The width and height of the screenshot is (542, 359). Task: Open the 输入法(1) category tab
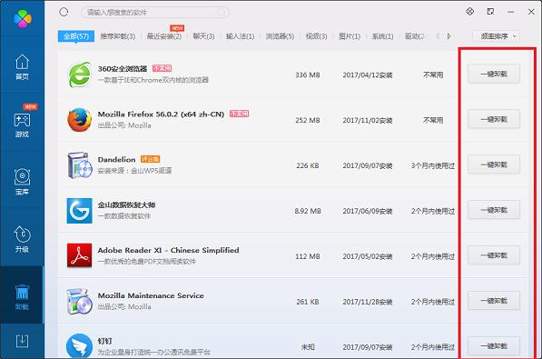click(241, 36)
